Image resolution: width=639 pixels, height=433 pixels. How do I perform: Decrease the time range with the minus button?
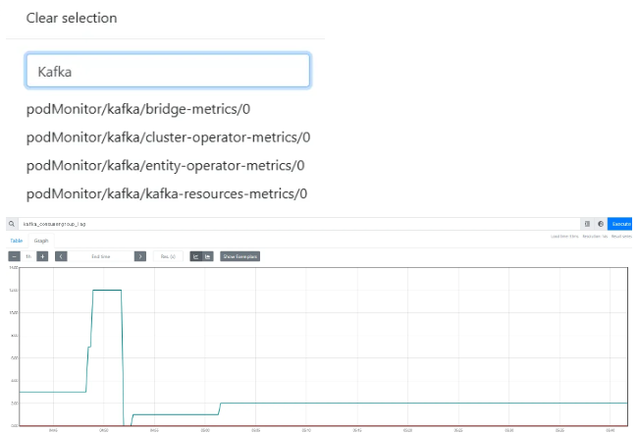[15, 256]
